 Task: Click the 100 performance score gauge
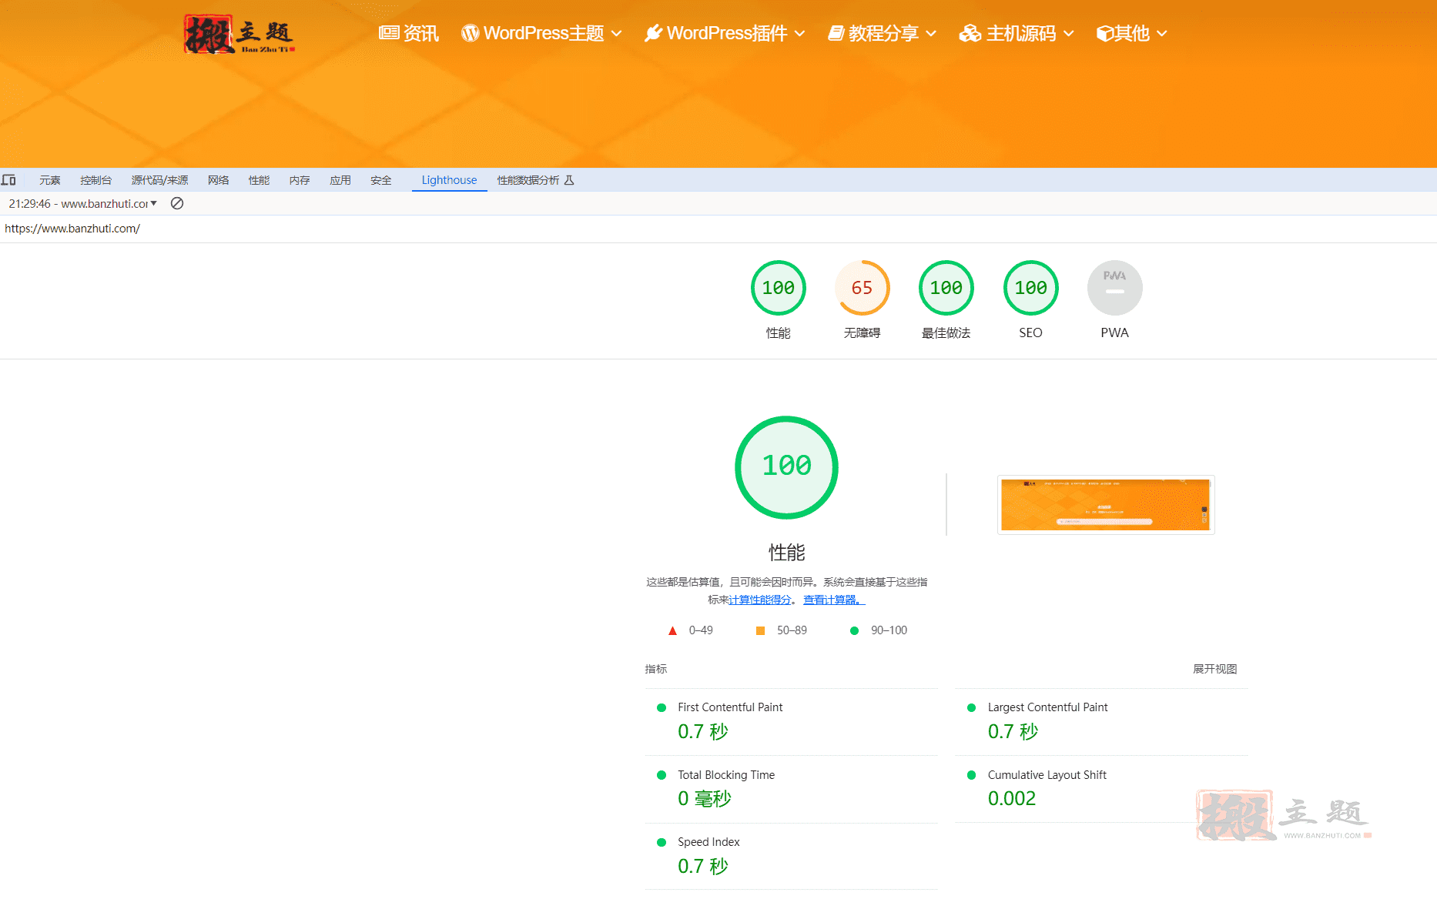coord(778,288)
